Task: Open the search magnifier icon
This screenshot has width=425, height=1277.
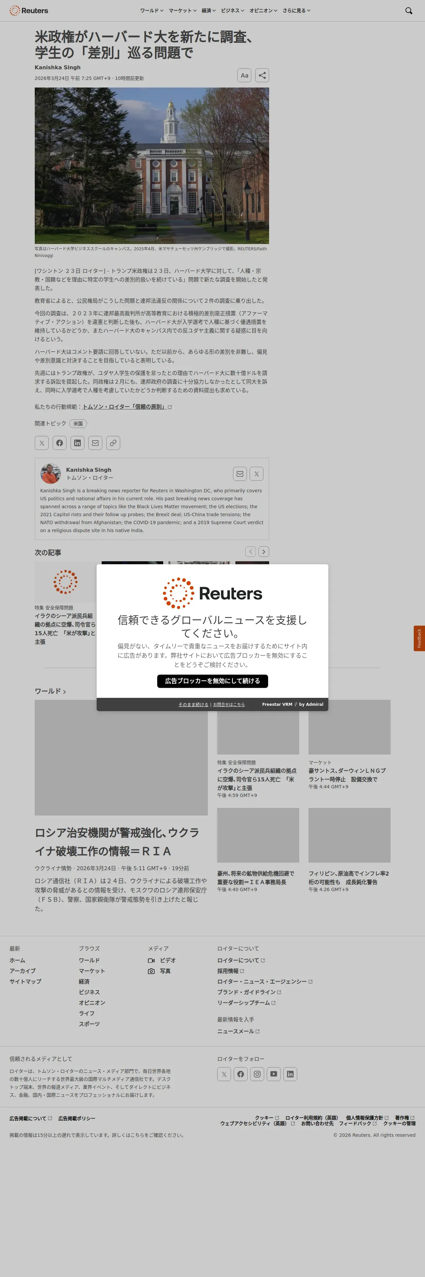Action: 409,10
